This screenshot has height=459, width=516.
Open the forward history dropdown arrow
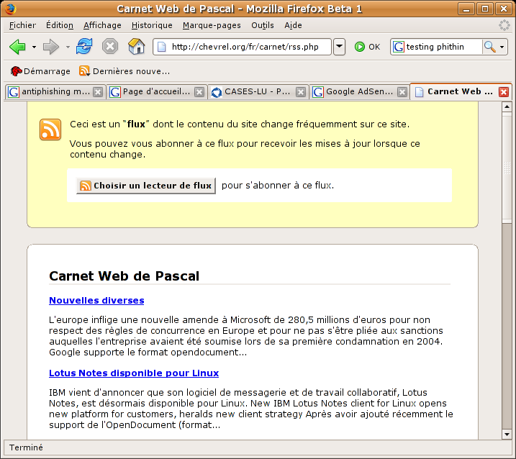tap(68, 47)
